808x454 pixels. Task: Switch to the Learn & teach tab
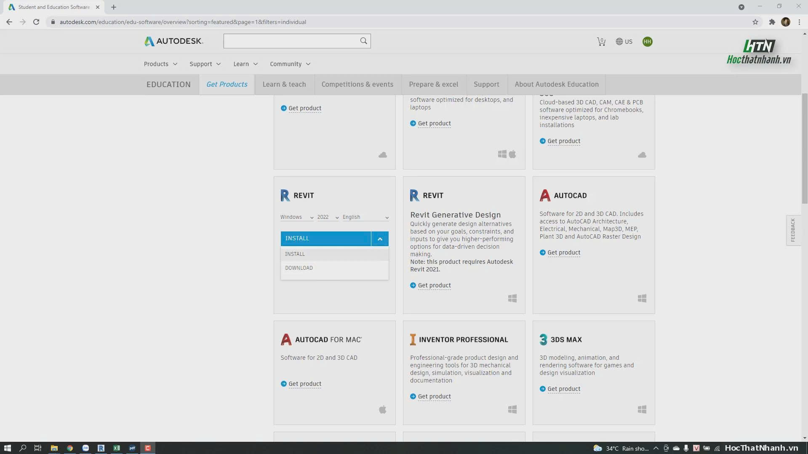[x=284, y=84]
